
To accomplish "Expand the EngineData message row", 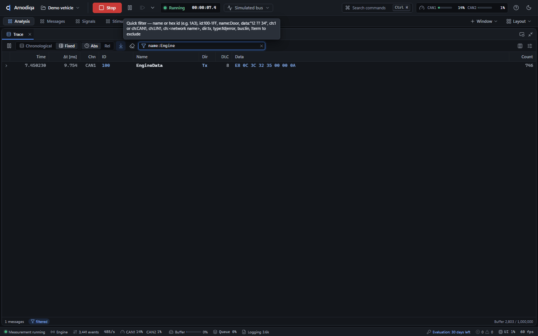I will click(6, 66).
